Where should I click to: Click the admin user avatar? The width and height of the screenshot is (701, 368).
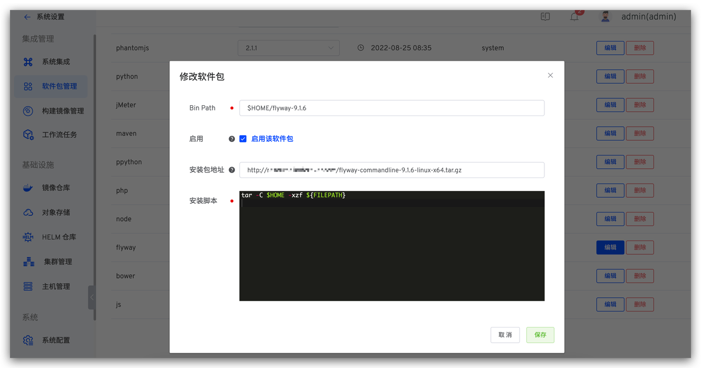[605, 16]
